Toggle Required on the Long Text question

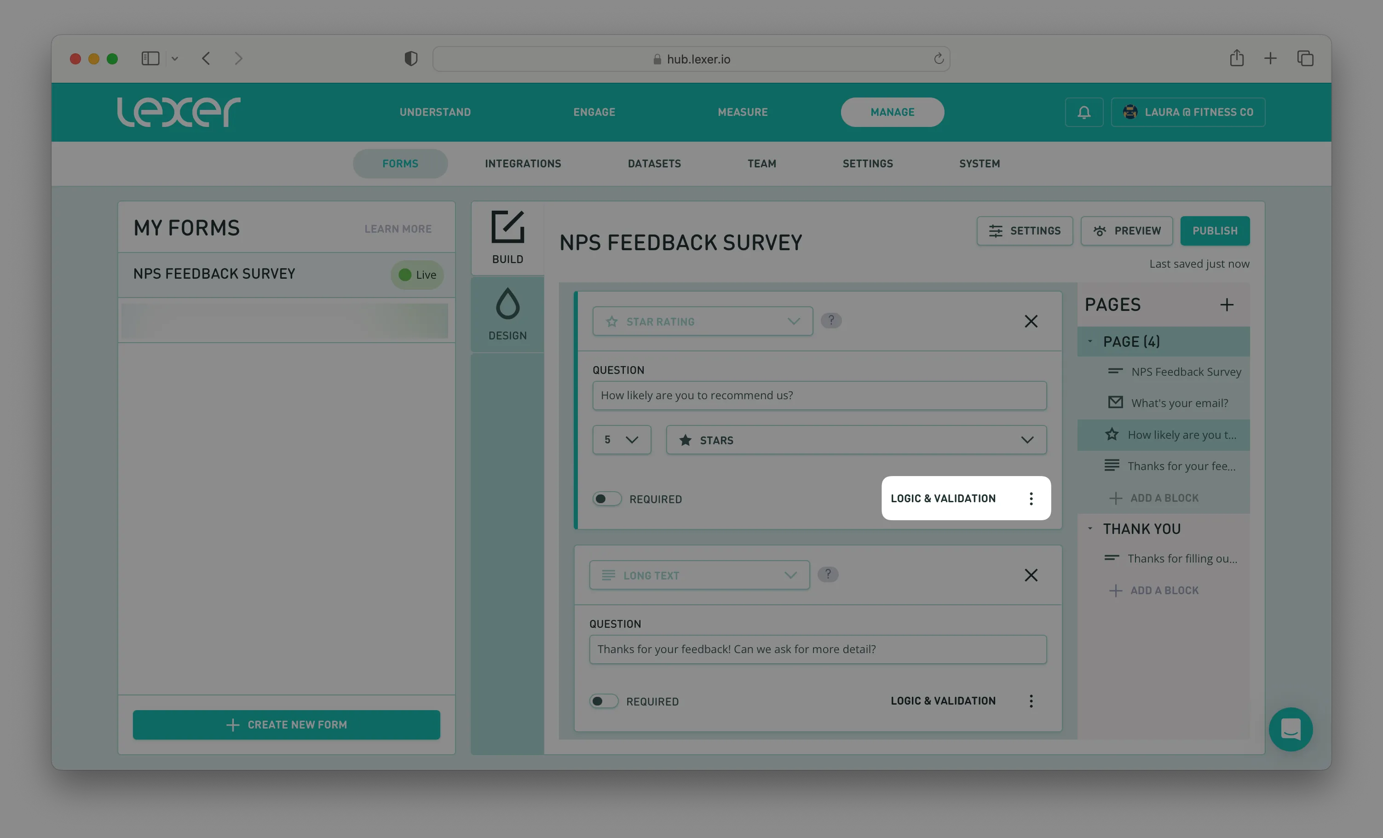tap(603, 701)
